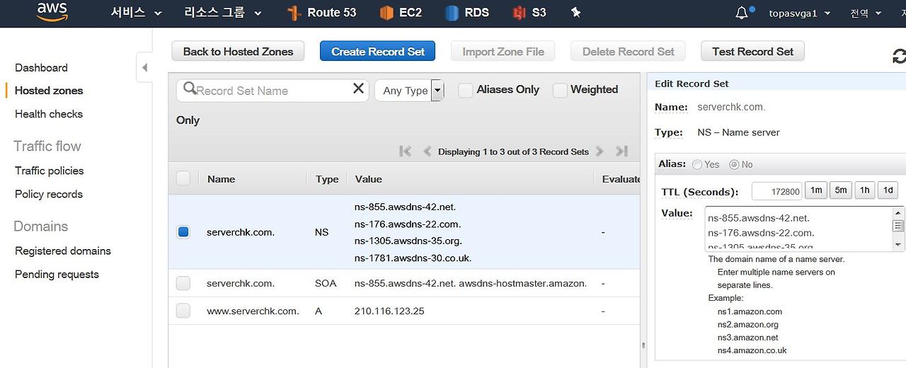
Task: Uncheck the serverchk.com NS record checkbox
Action: pos(183,231)
